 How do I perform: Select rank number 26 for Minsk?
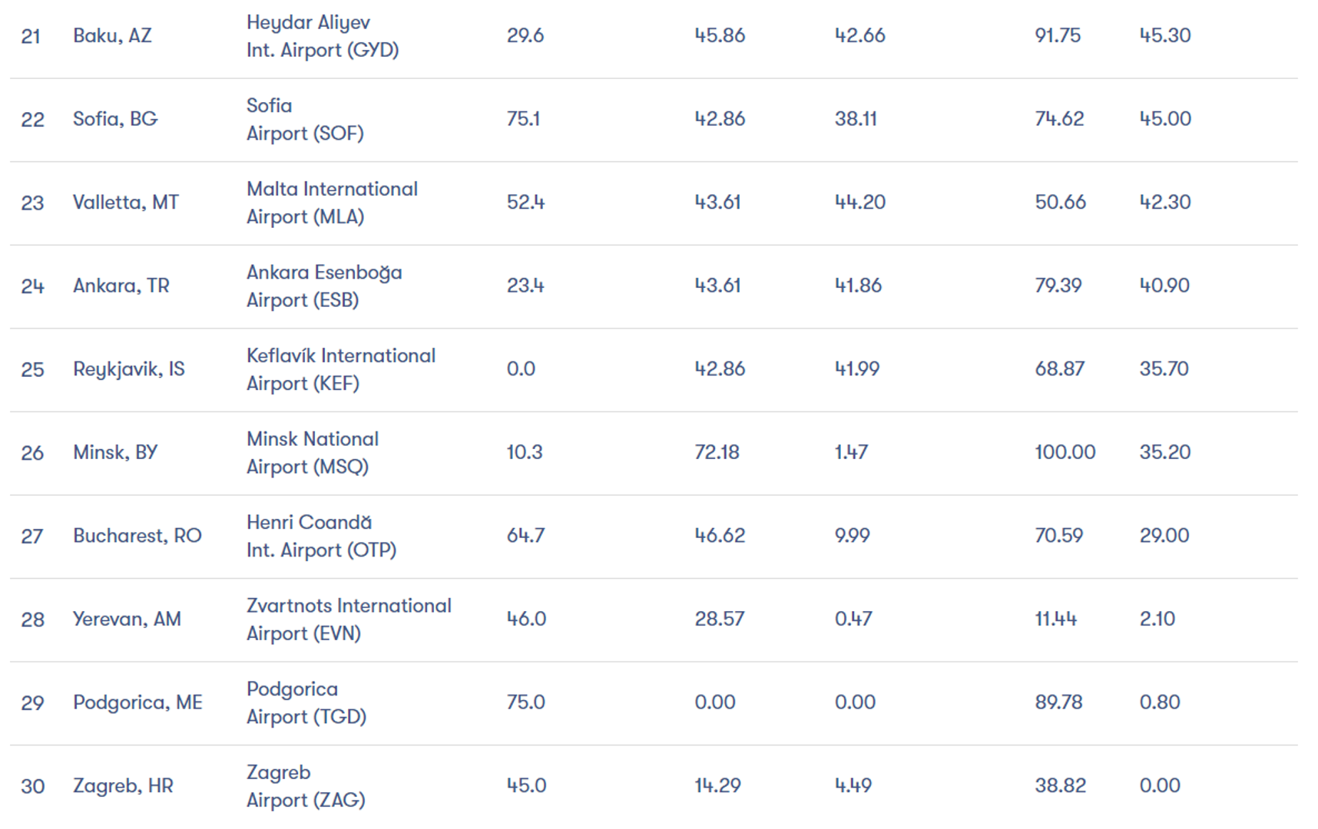pyautogui.click(x=32, y=453)
